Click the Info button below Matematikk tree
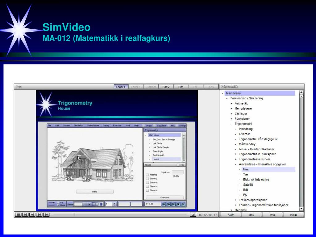The image size is (316, 237). tap(272, 215)
